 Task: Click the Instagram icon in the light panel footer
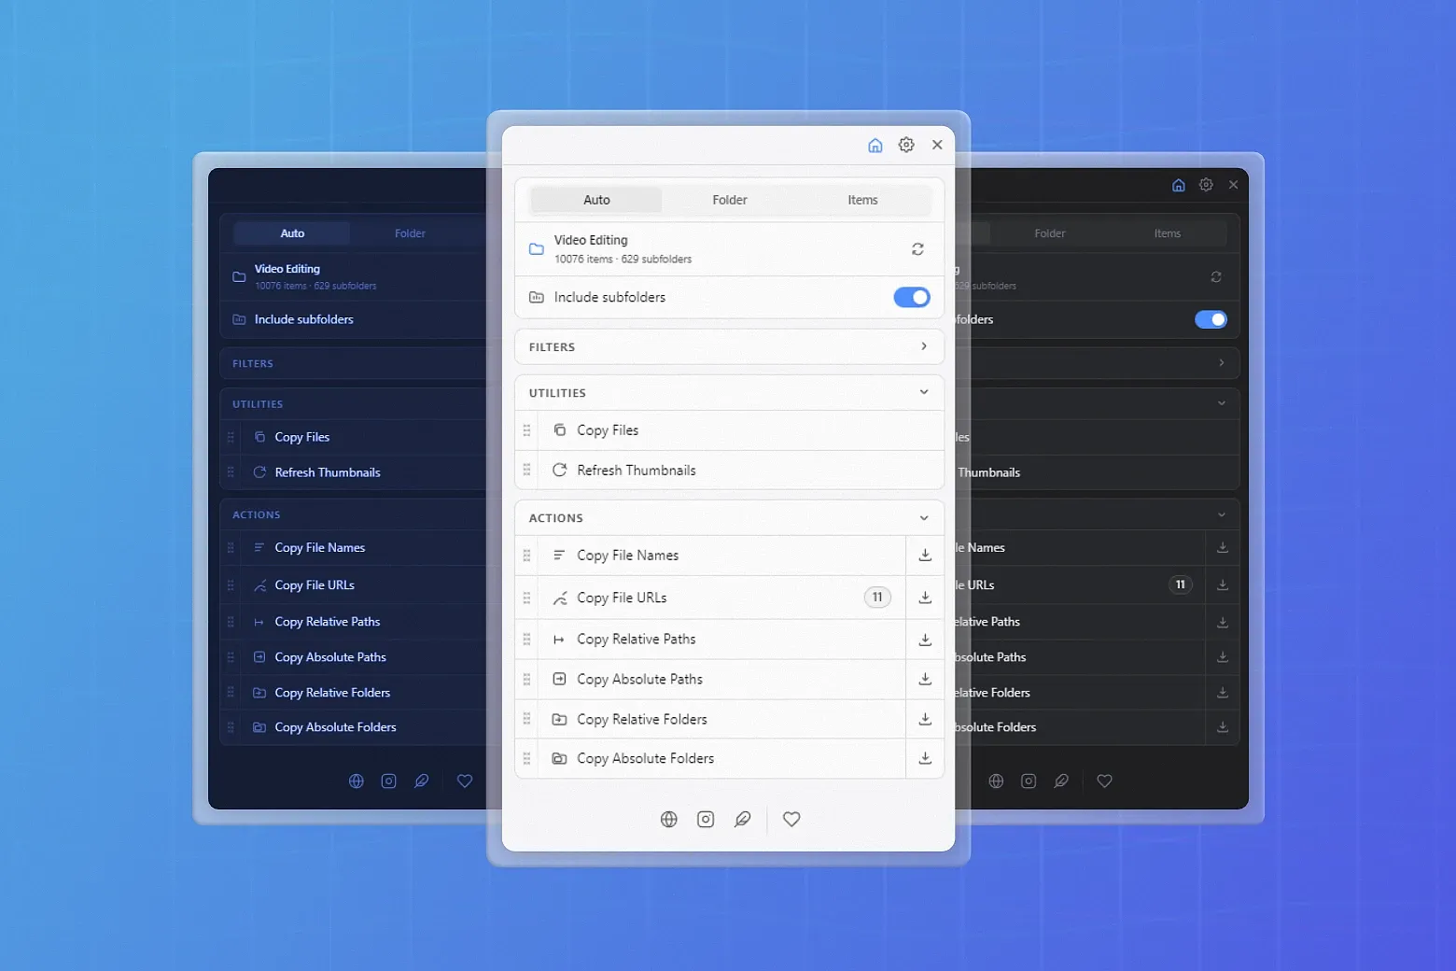(x=706, y=819)
